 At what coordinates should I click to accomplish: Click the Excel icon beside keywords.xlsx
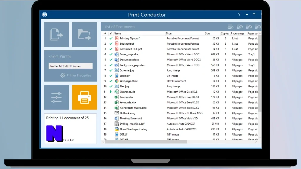pos(116,102)
